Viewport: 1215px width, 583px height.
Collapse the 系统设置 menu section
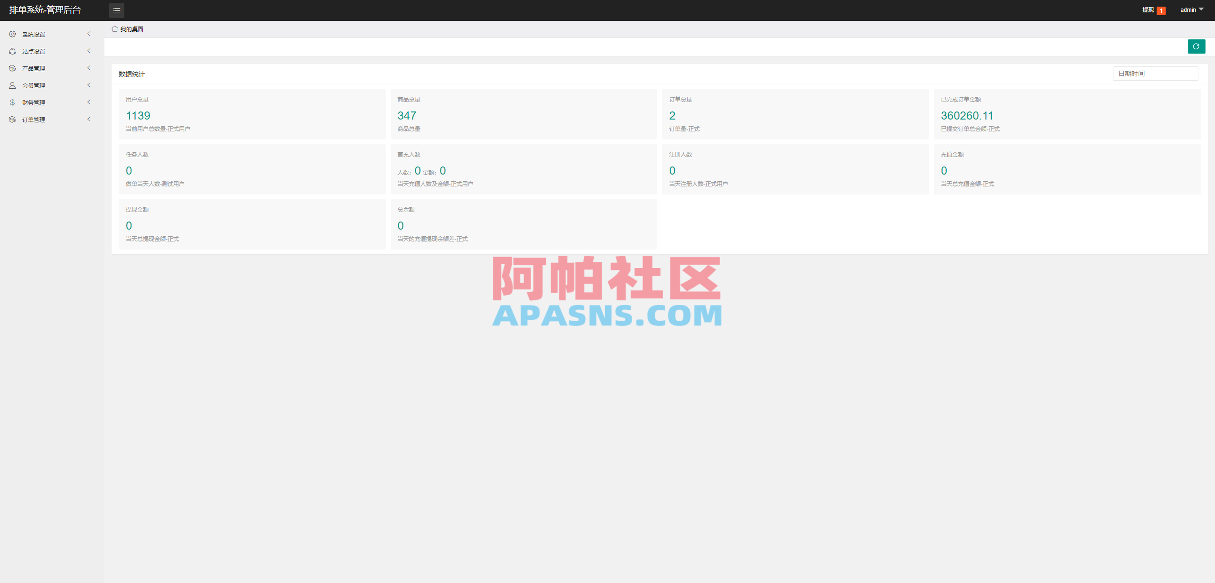(89, 34)
